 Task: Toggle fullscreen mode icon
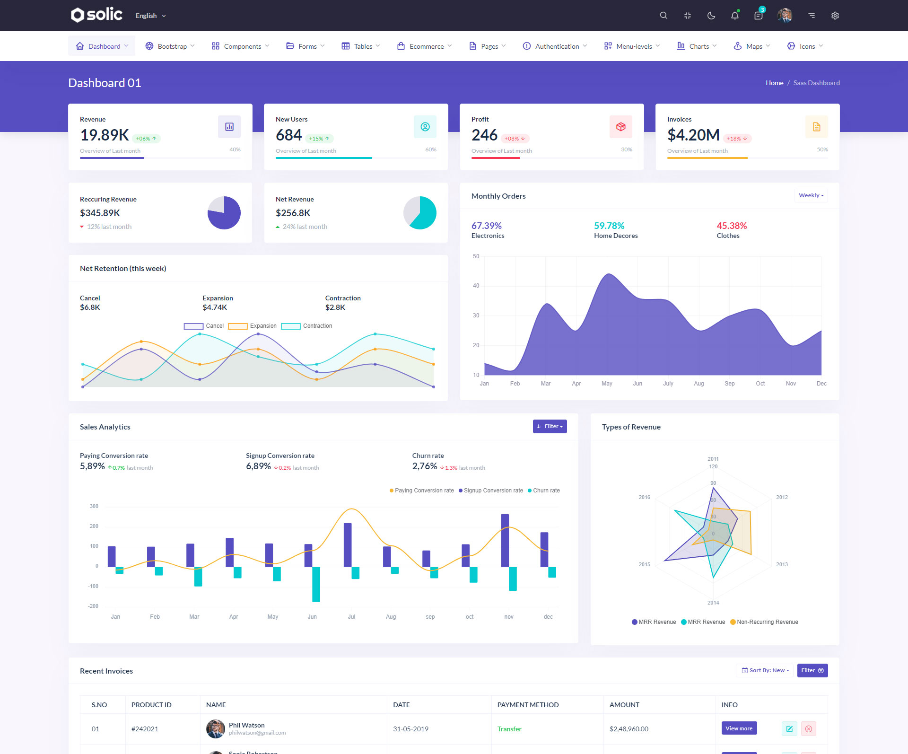687,16
